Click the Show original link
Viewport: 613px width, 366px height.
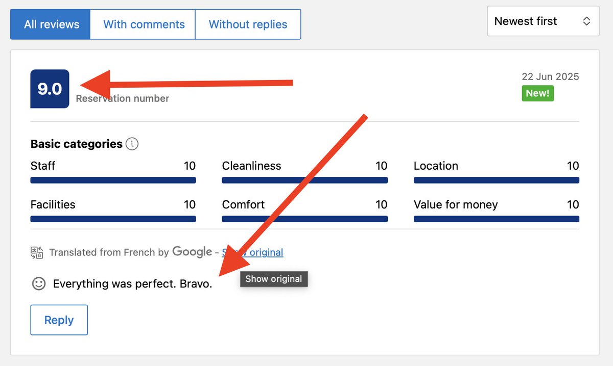point(252,252)
